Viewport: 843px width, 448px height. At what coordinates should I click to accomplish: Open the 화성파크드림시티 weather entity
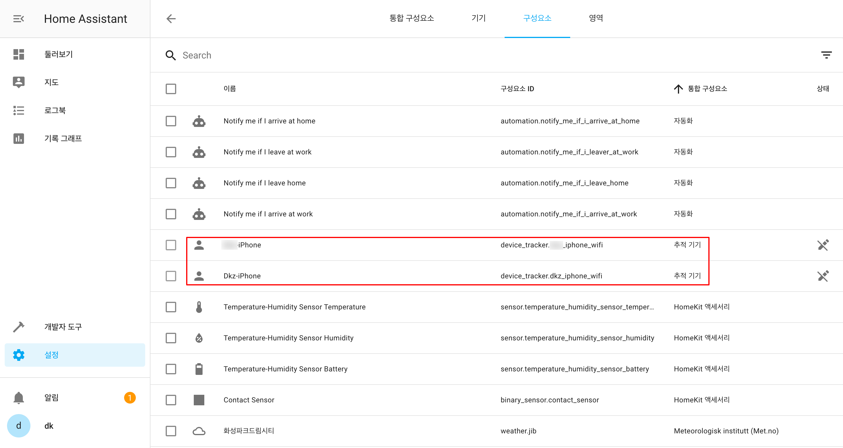click(x=249, y=431)
